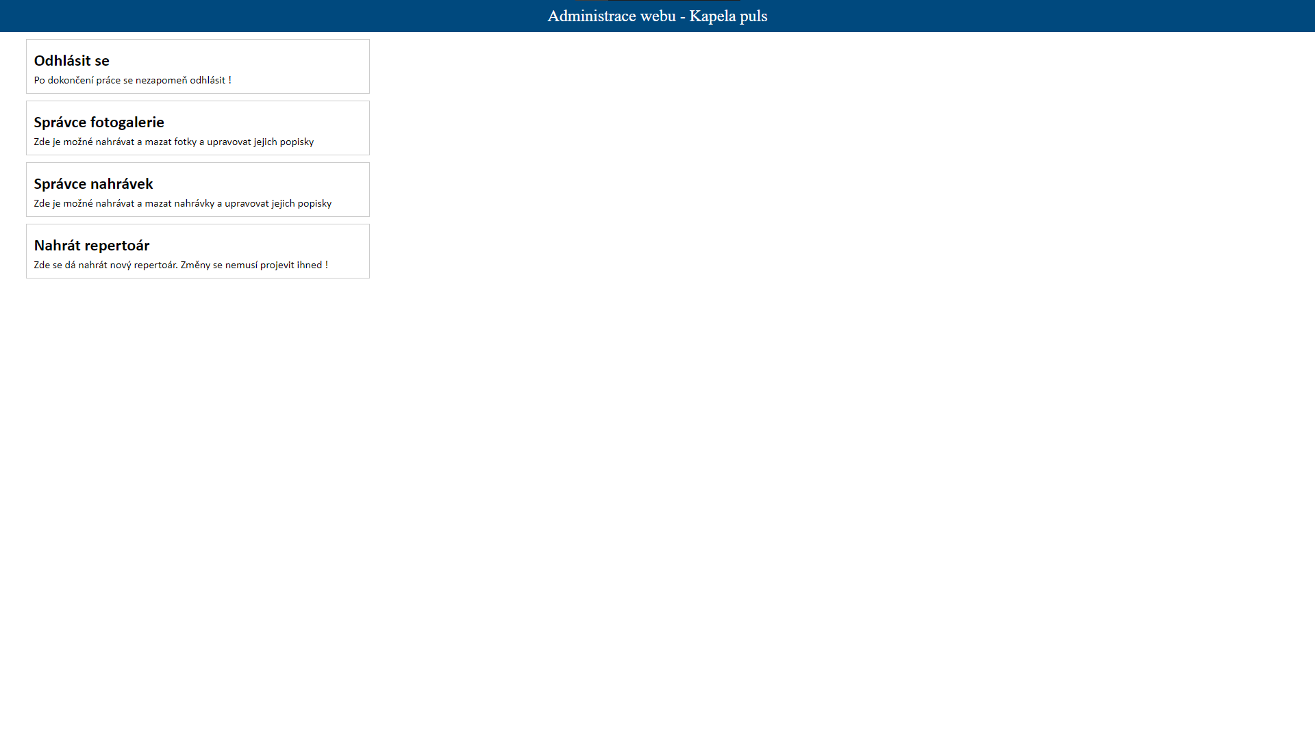Screen dimensions: 1315x739
Task: Click the word repertoár in fourth card heading
Action: click(117, 246)
